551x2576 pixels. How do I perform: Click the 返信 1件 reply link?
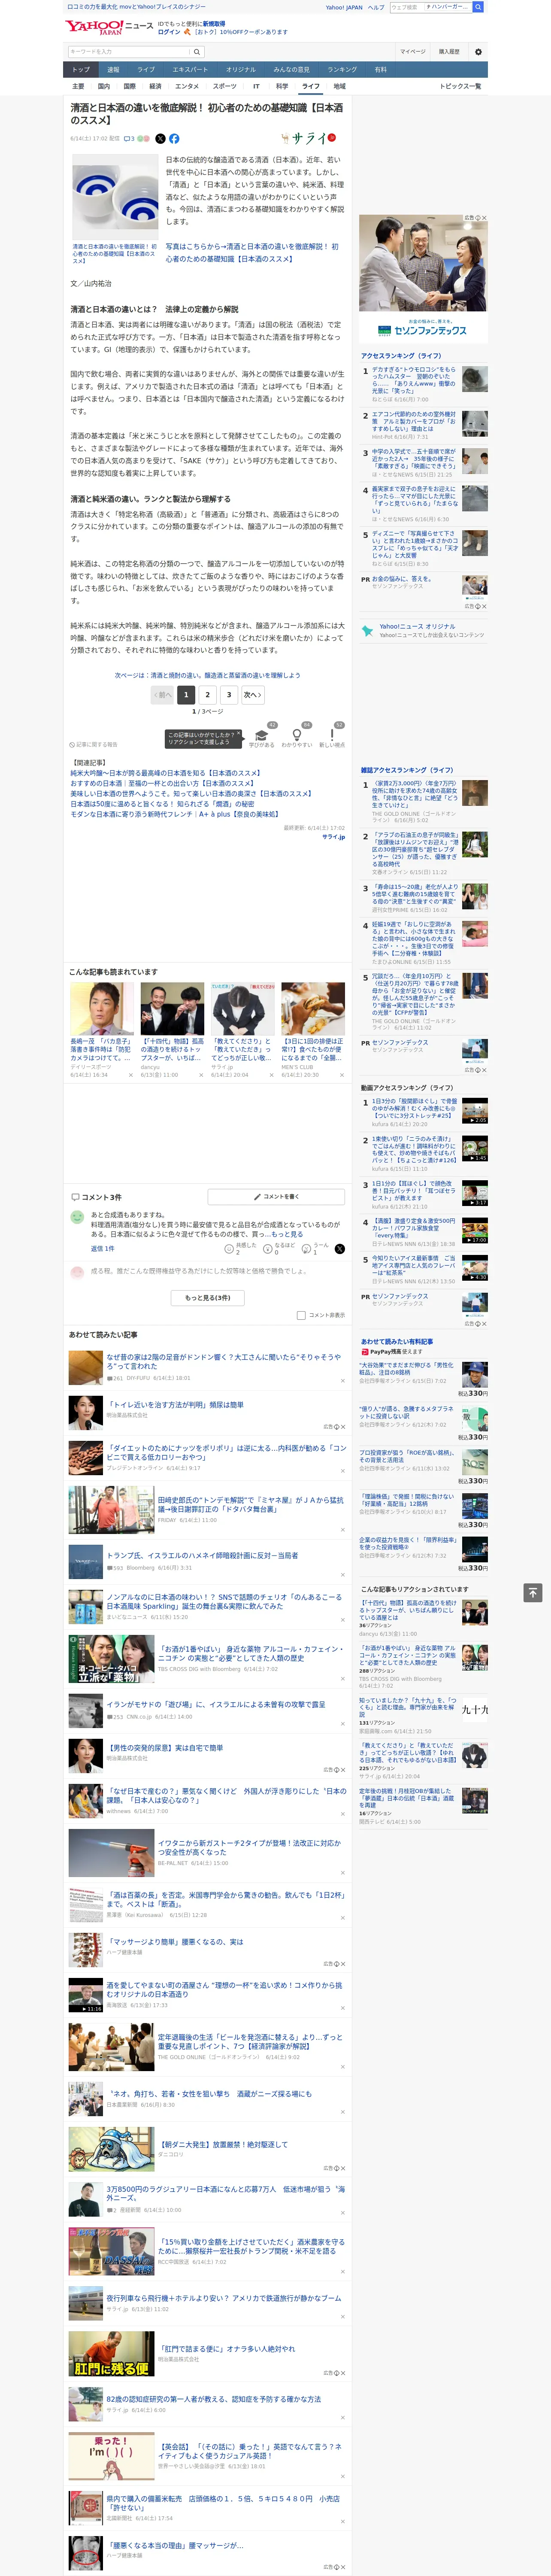click(102, 1249)
